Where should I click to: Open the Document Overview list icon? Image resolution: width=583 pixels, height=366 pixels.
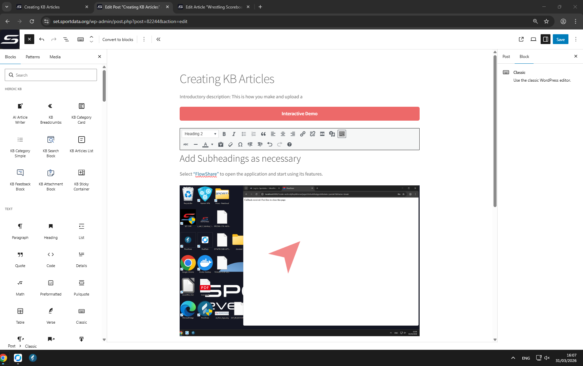(66, 39)
